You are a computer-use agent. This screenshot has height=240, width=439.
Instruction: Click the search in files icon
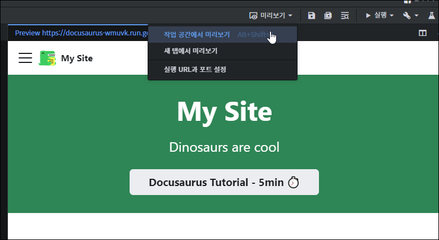click(345, 16)
